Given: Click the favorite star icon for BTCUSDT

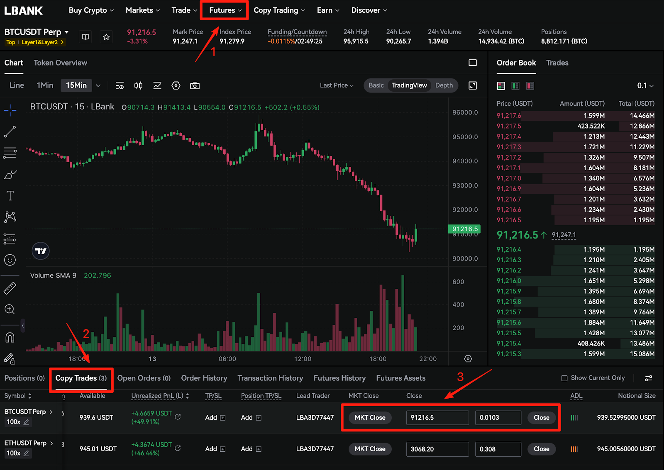Looking at the screenshot, I should coord(106,37).
